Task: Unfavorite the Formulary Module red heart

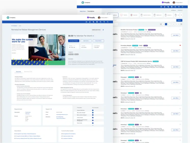Action: coord(180,45)
